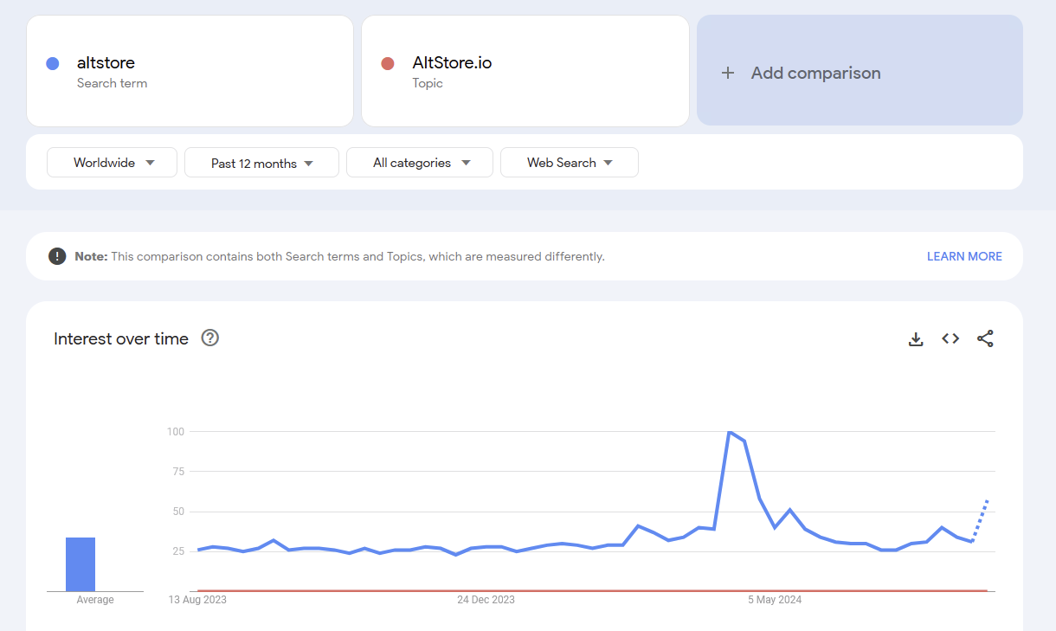
Task: Click the blue Average bar
Action: [80, 564]
